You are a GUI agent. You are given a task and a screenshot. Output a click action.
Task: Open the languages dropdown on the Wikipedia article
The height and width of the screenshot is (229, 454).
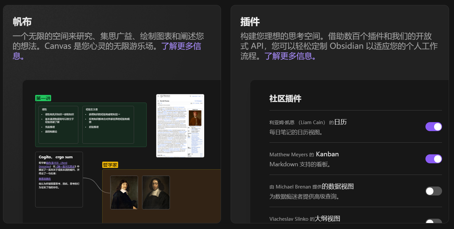199,101
